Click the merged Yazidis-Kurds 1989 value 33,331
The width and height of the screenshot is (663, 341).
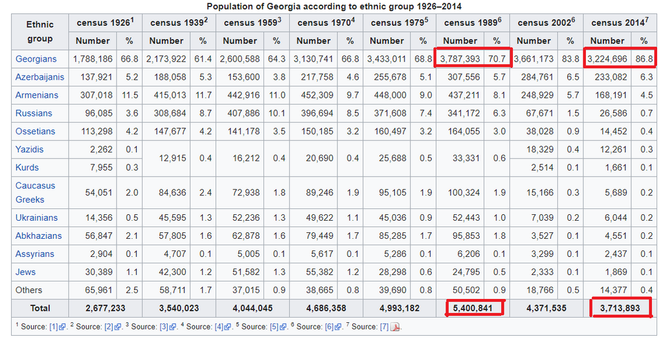tap(466, 158)
